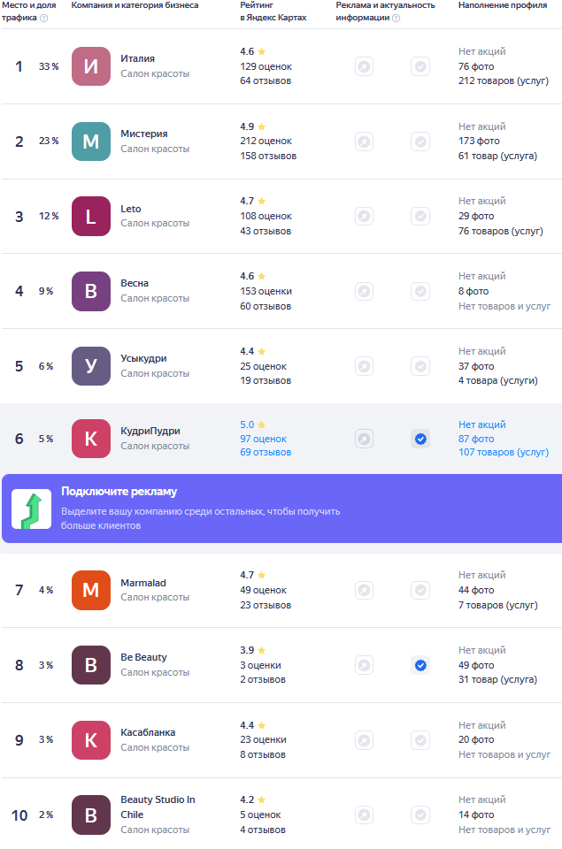Click the '87 фото' link of КудриПудри
The image size is (562, 849).
(476, 439)
